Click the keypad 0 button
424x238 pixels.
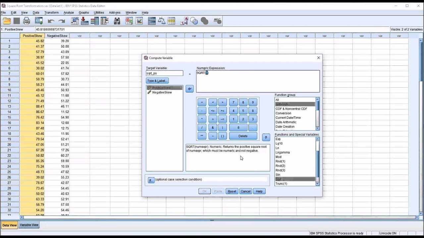pyautogui.click(x=238, y=128)
